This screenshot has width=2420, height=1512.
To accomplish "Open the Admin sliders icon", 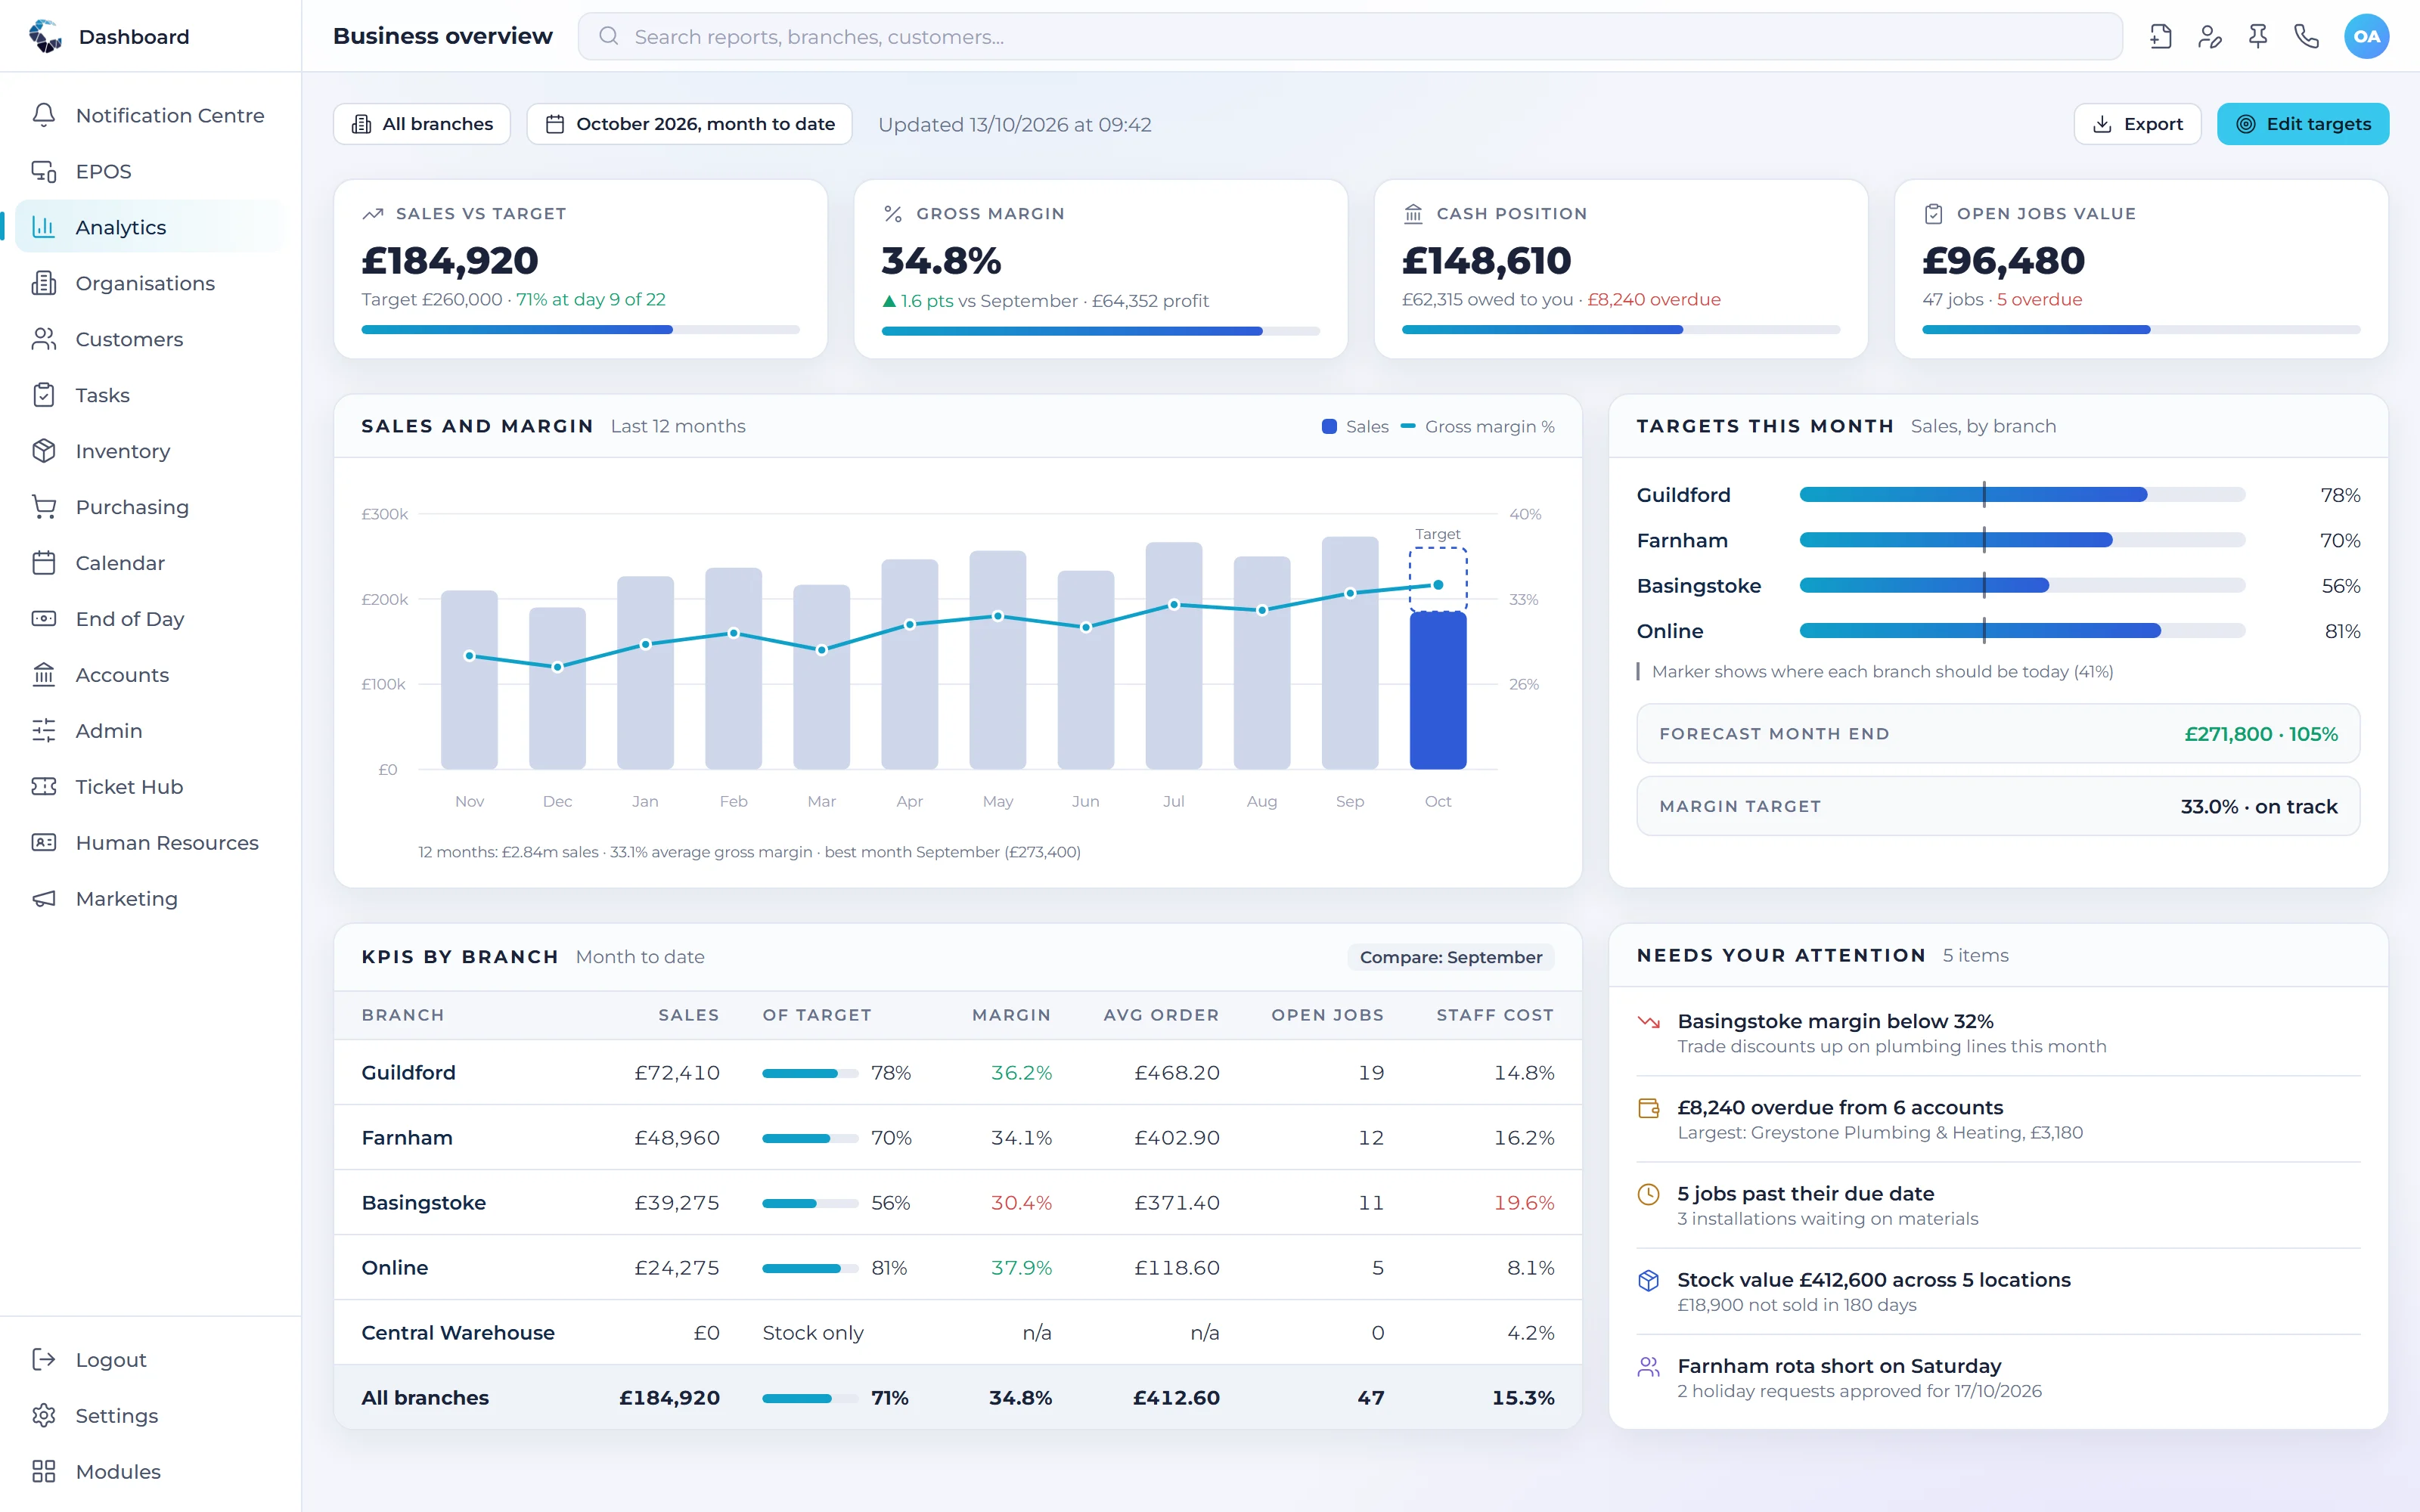I will [x=44, y=731].
